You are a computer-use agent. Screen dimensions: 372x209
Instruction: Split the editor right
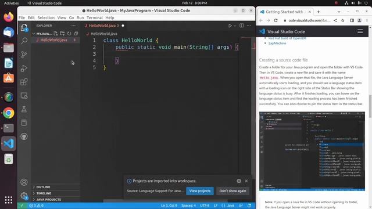241,26
